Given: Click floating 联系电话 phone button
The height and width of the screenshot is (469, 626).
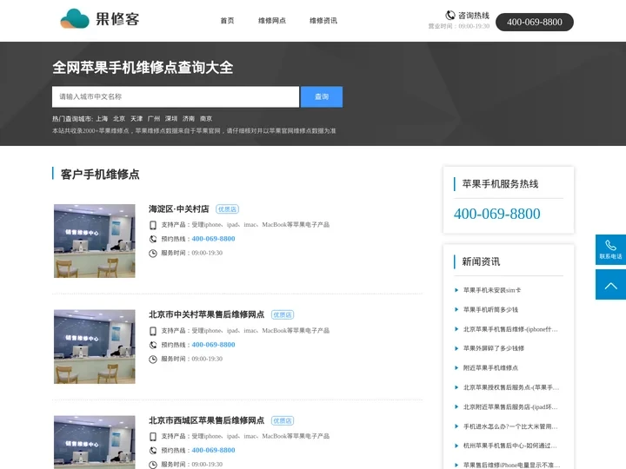Looking at the screenshot, I should click(610, 249).
